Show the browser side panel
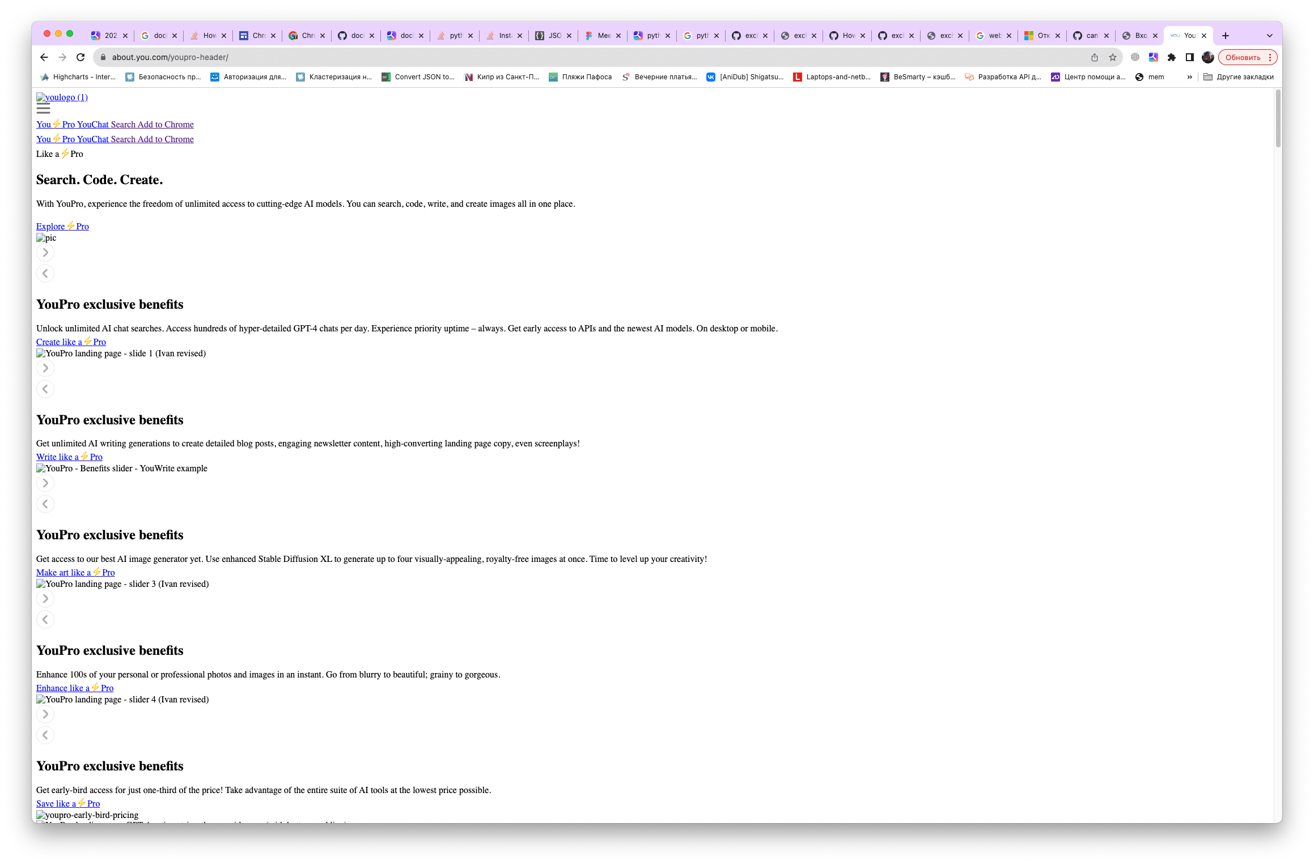The image size is (1314, 865). click(x=1190, y=57)
